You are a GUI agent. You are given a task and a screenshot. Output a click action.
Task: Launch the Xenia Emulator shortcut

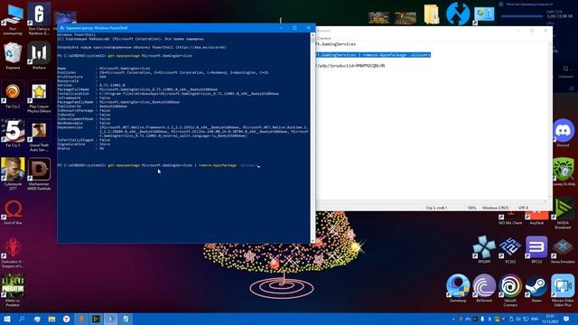(x=563, y=250)
